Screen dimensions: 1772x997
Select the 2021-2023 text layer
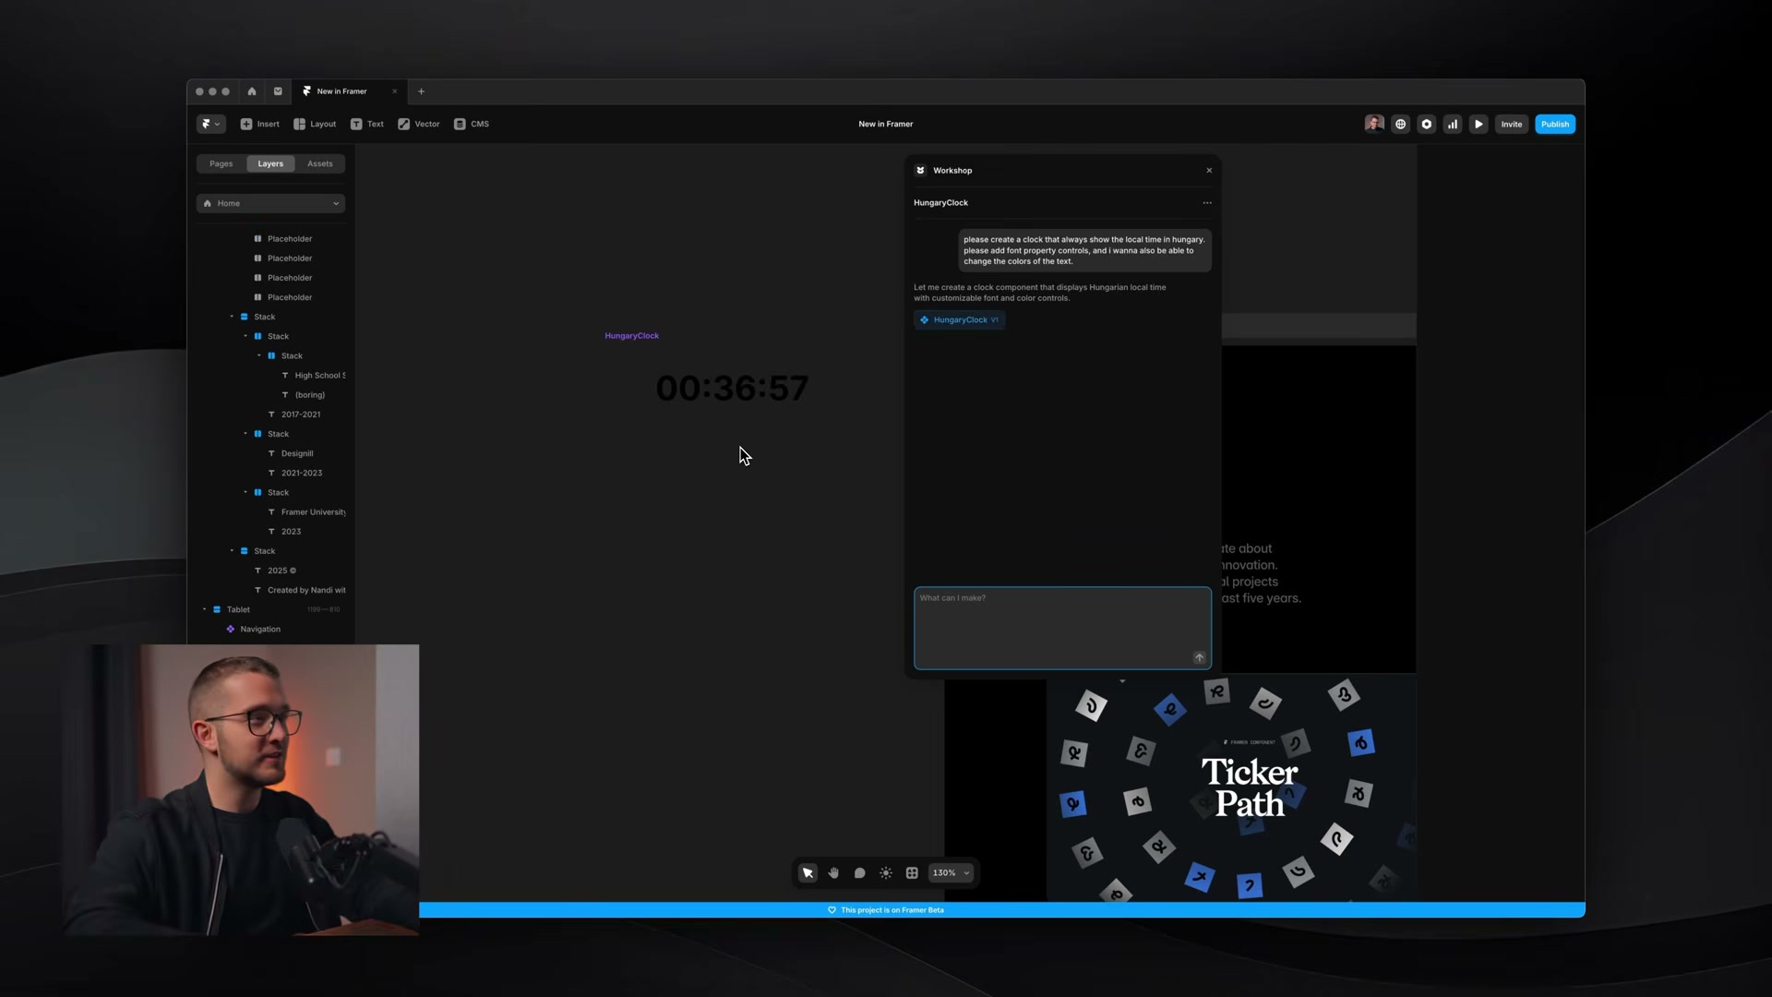coord(302,473)
